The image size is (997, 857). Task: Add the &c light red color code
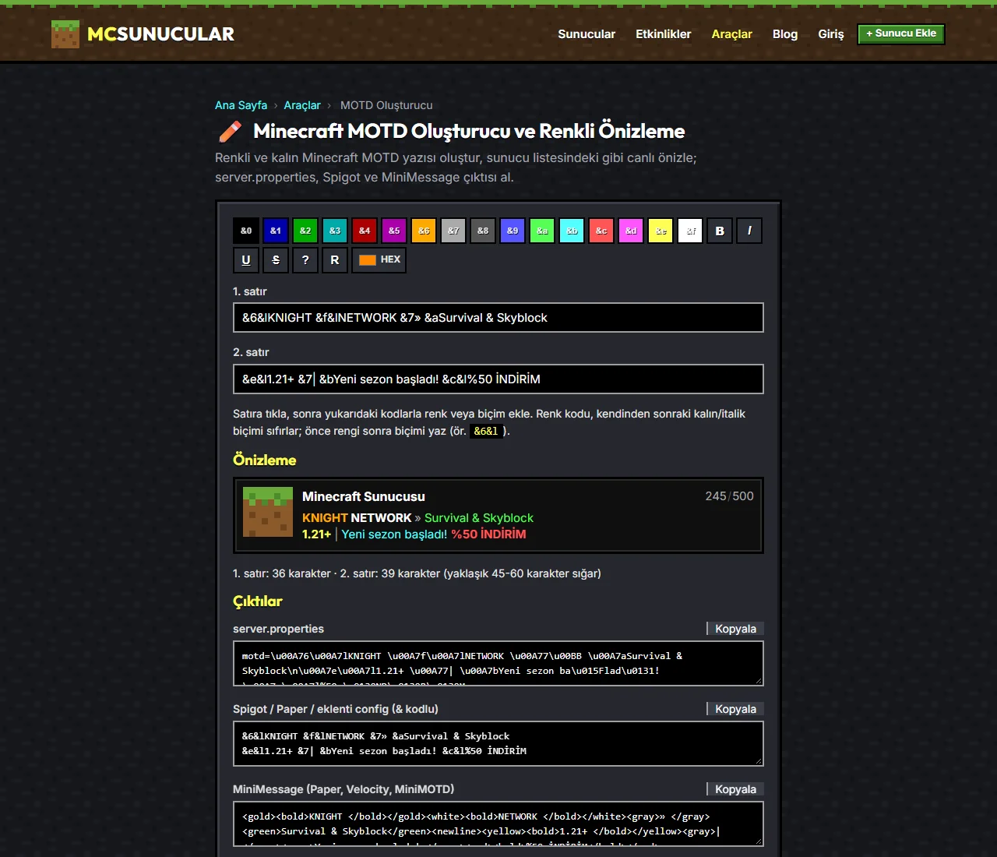coord(601,231)
